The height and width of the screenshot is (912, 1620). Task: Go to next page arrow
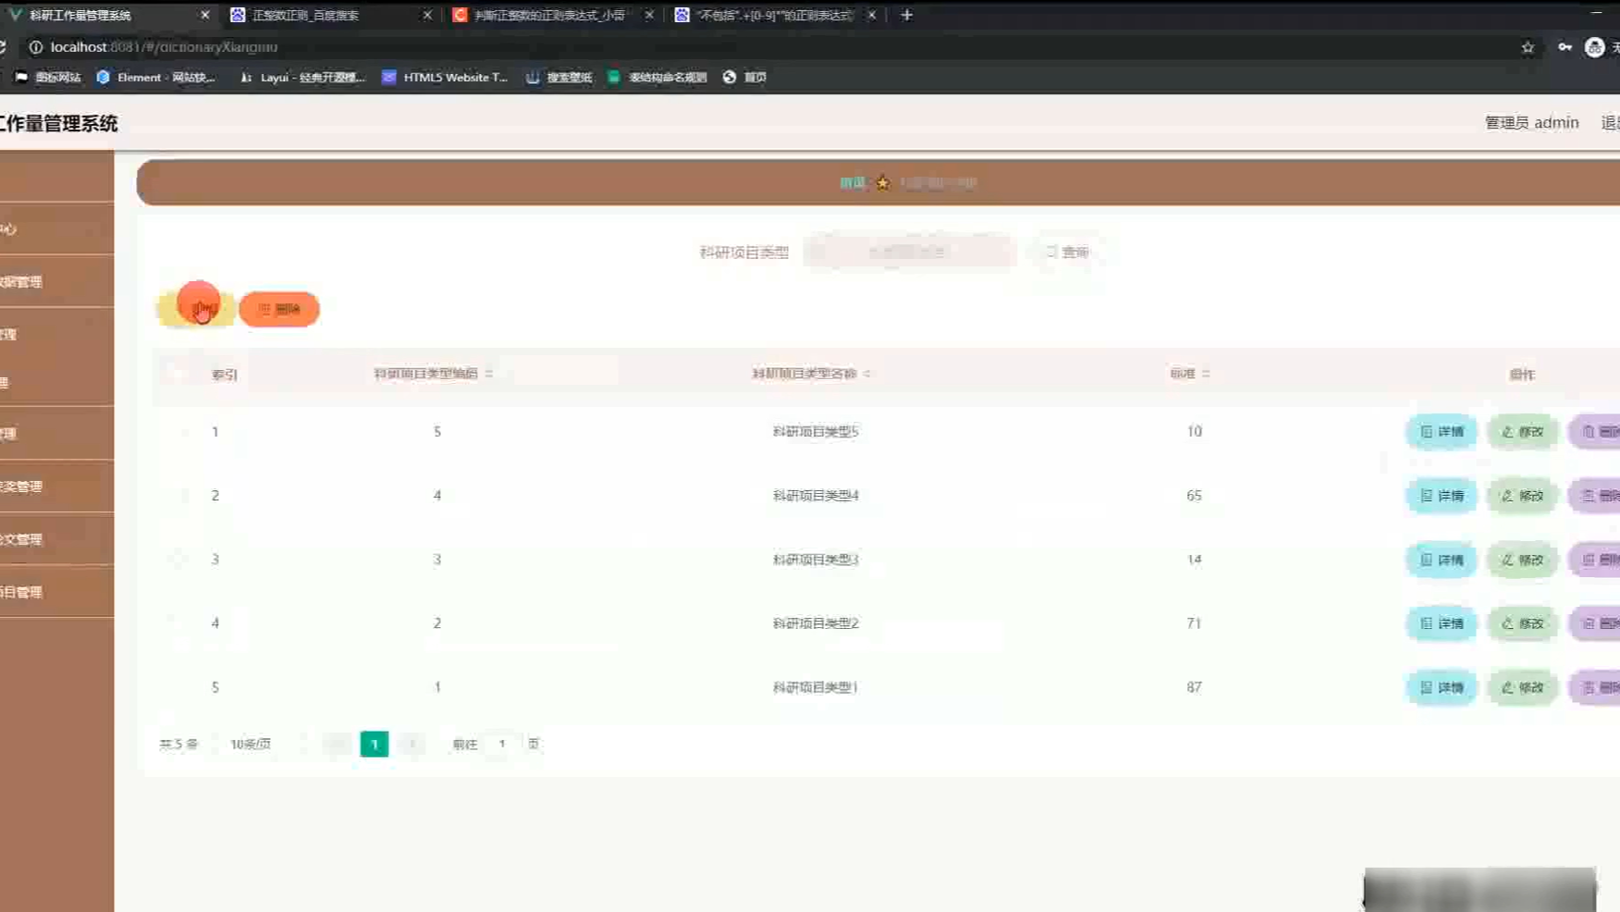point(411,744)
